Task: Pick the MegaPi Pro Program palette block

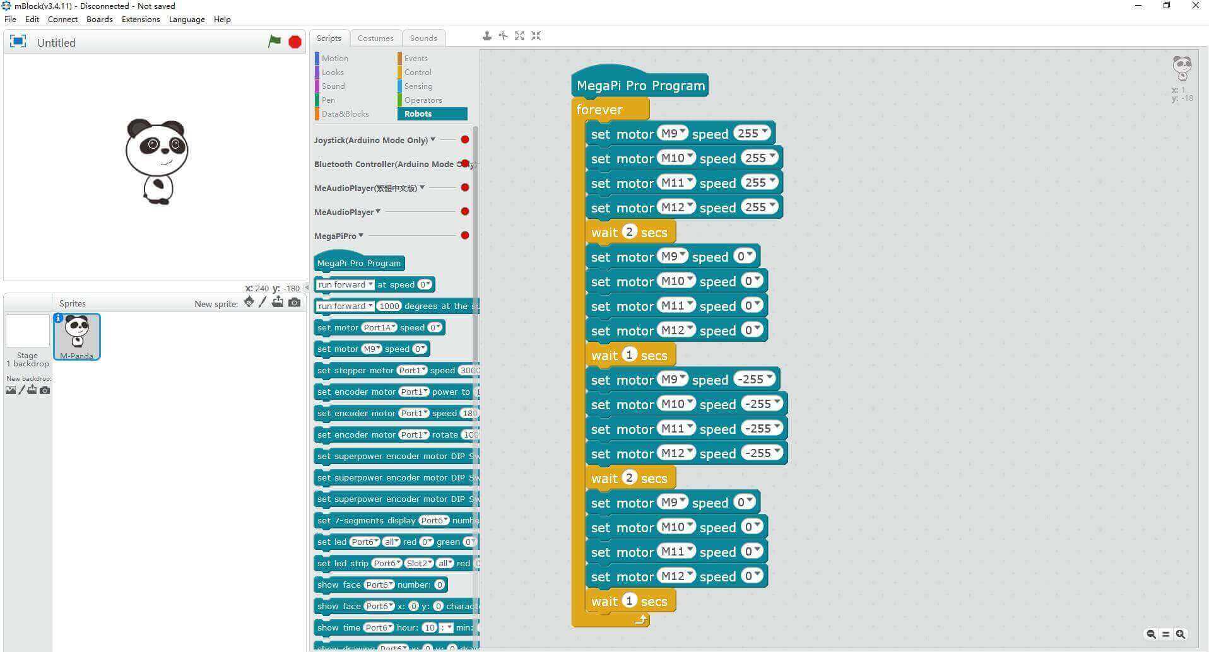Action: tap(359, 261)
